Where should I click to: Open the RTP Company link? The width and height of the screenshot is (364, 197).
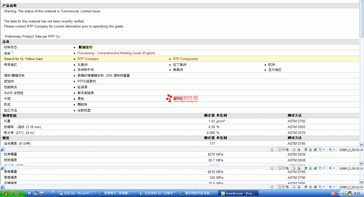coord(88,59)
